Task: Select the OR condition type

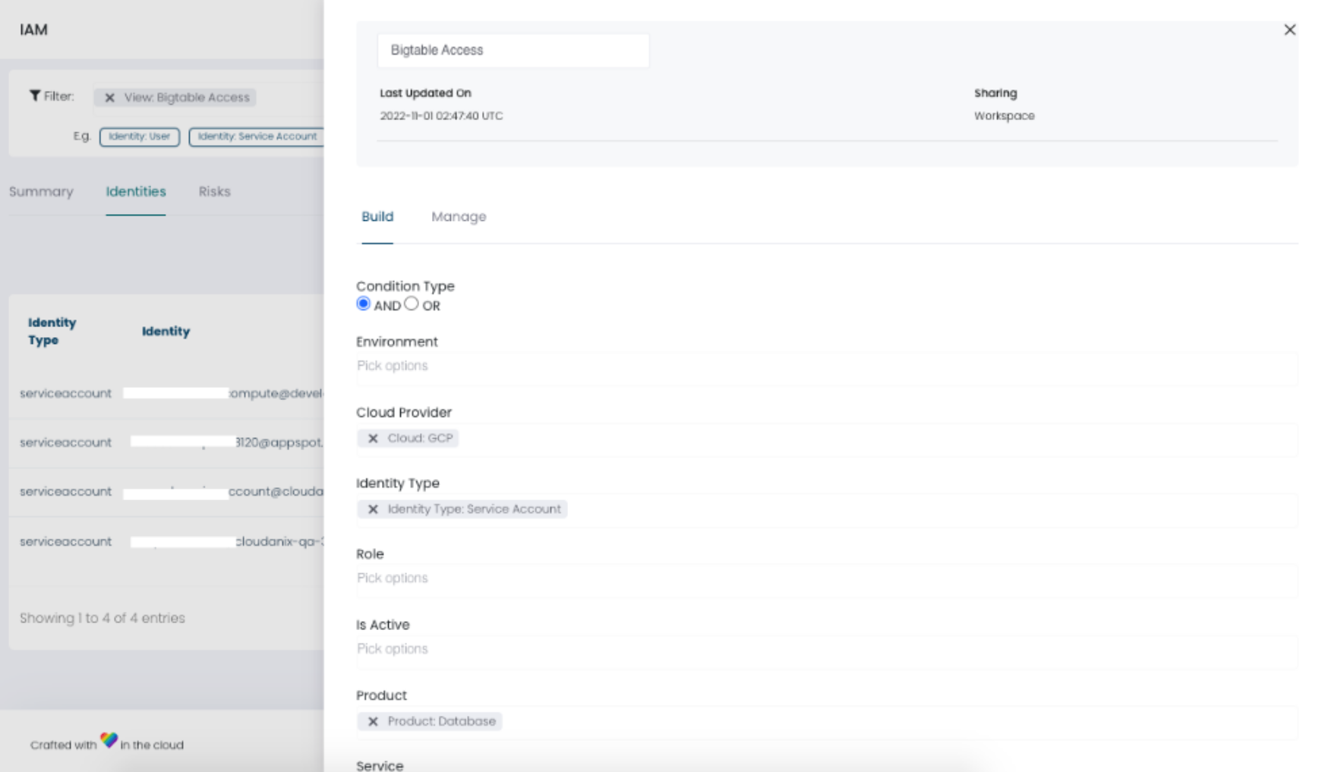Action: (x=412, y=304)
